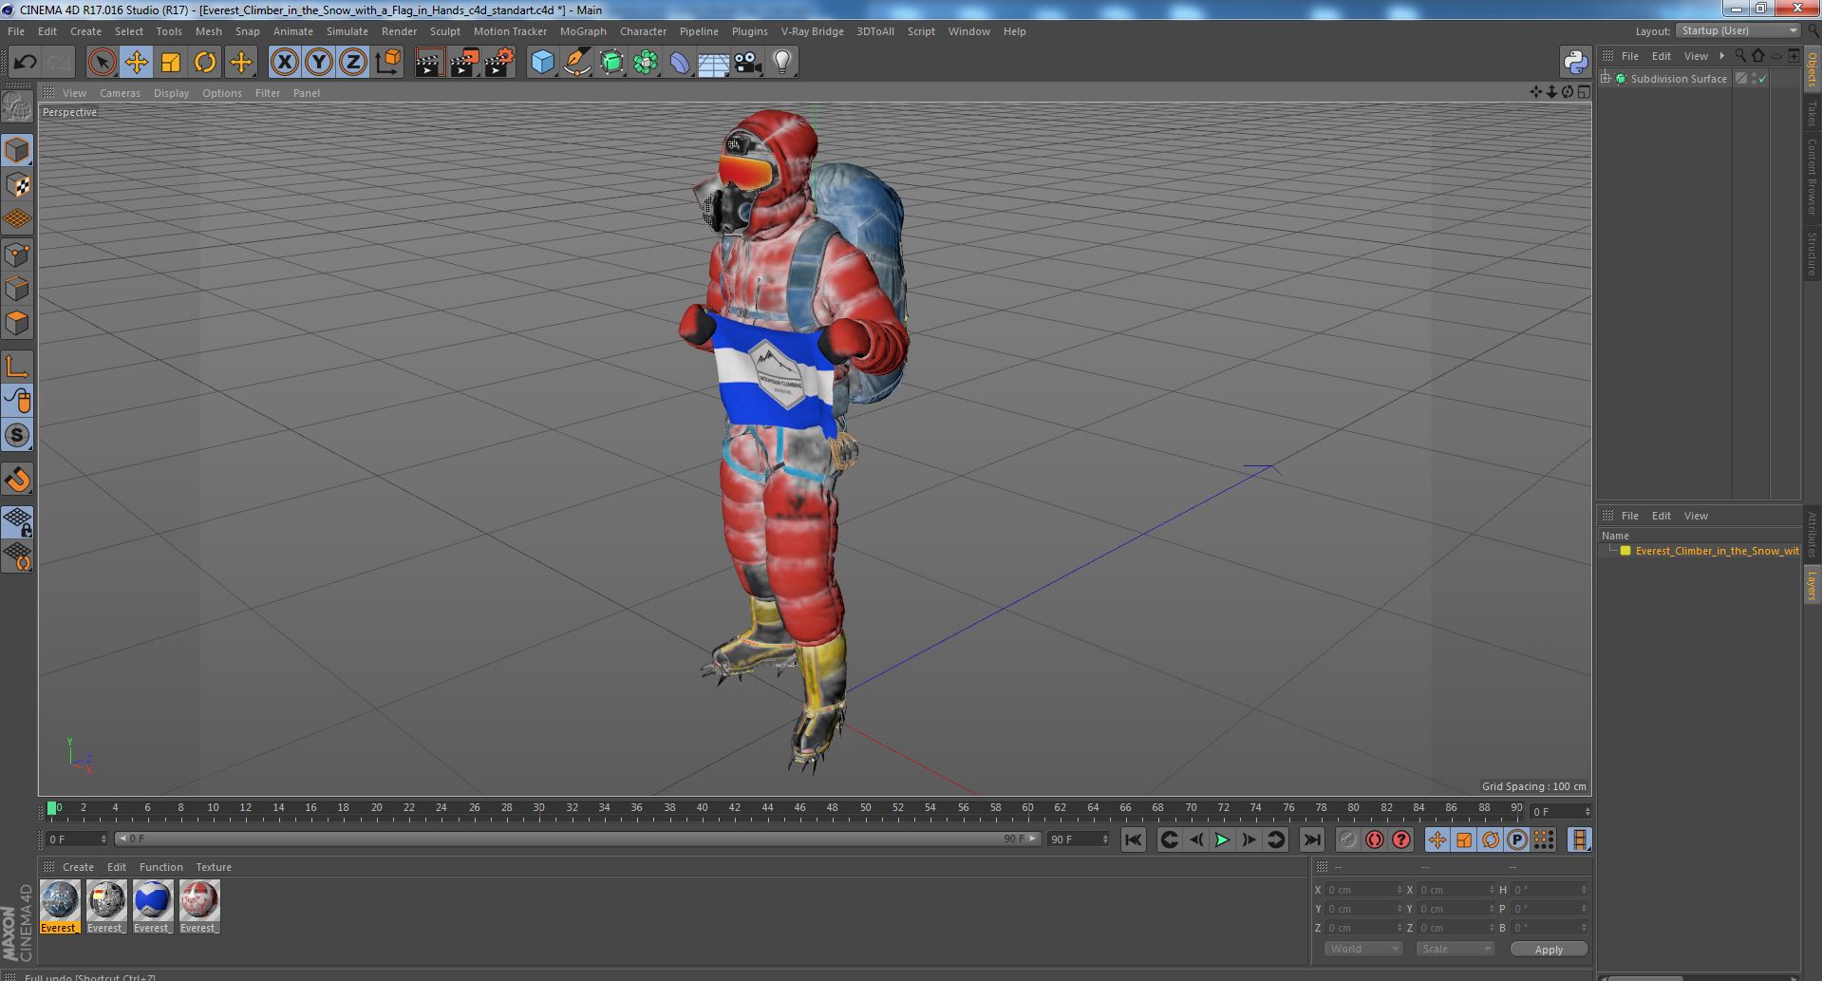Open Edit Render Settings icon

pyautogui.click(x=498, y=63)
